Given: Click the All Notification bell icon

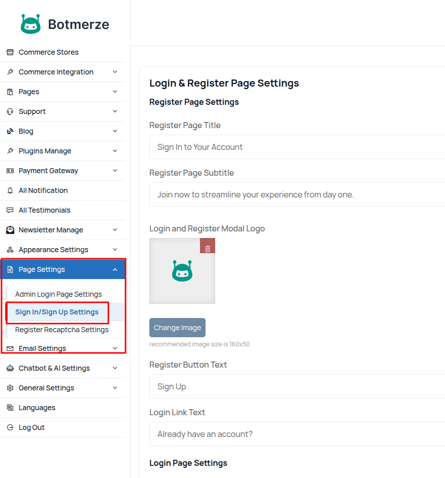Looking at the screenshot, I should (x=10, y=190).
